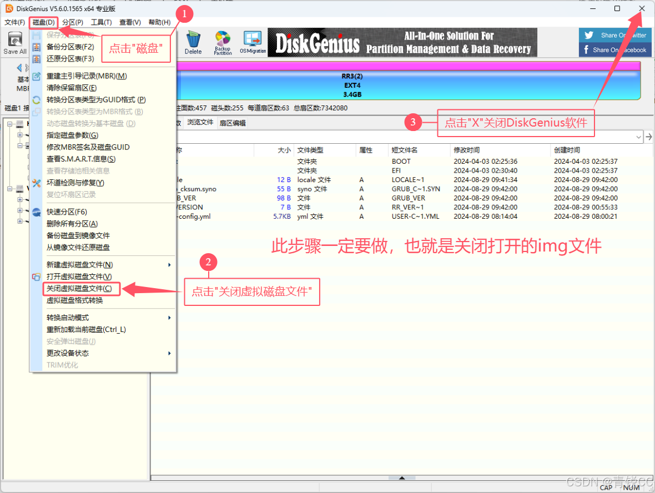The height and width of the screenshot is (493, 655).
Task: Choose 转换分区表类型为GUID格式 (P)
Action: [96, 100]
